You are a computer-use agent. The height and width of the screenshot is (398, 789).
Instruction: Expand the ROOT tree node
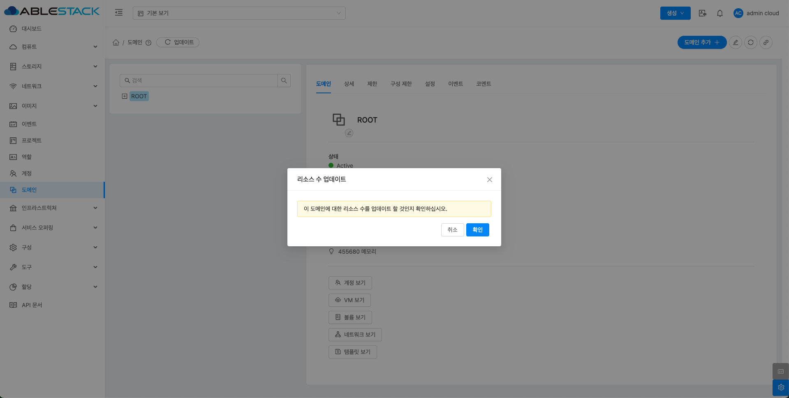[x=125, y=96]
